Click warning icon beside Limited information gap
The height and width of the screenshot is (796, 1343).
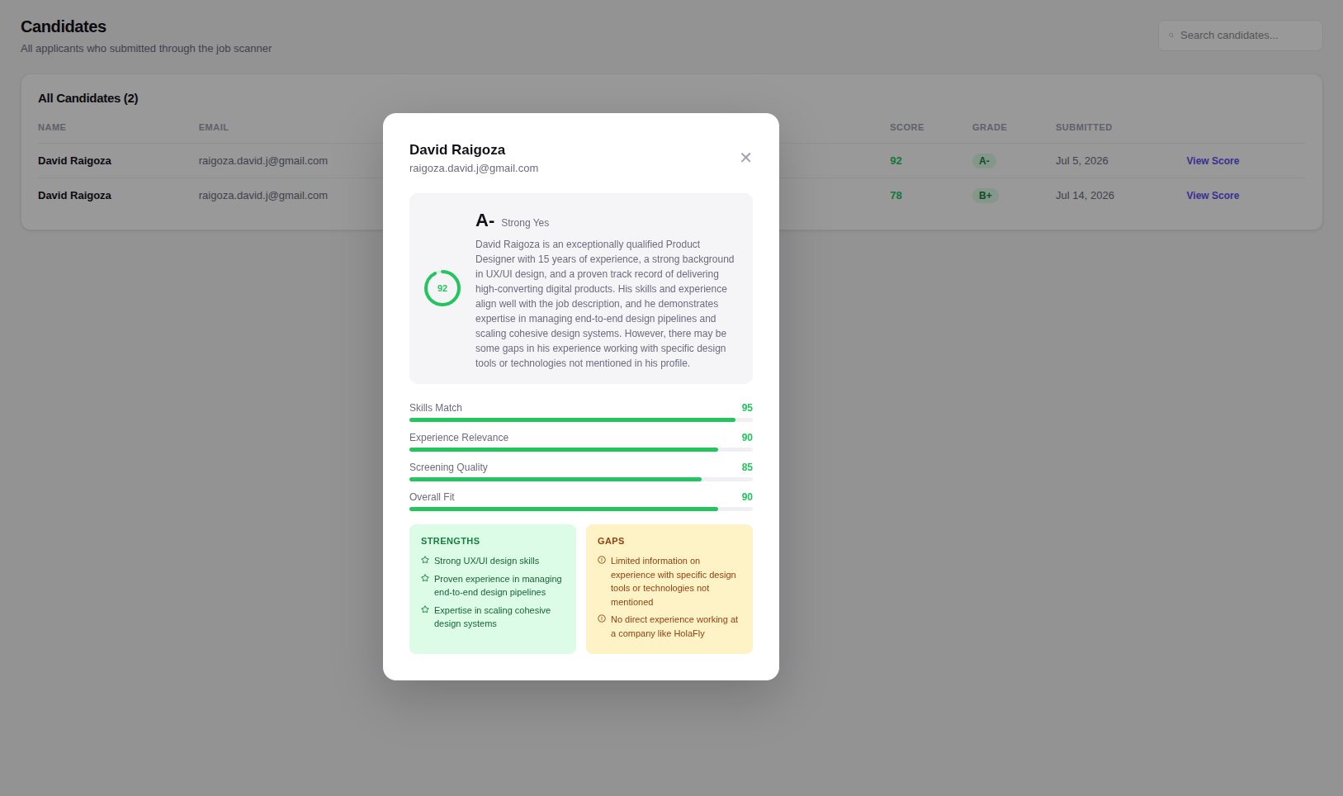pos(602,560)
